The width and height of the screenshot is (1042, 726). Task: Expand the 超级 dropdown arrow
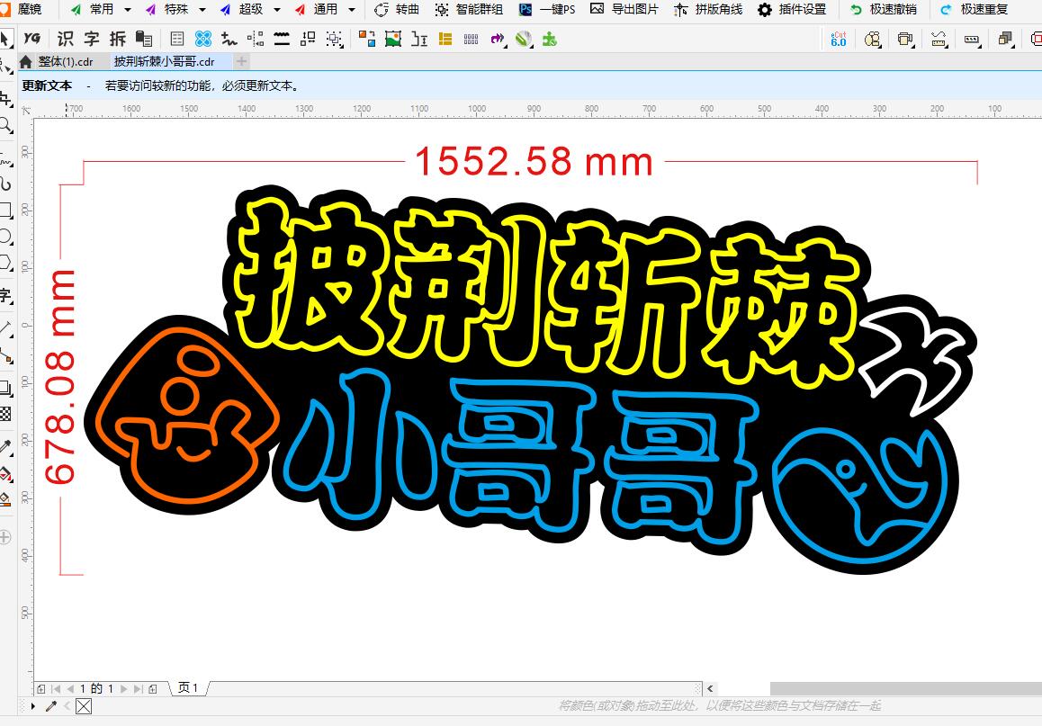click(x=277, y=10)
